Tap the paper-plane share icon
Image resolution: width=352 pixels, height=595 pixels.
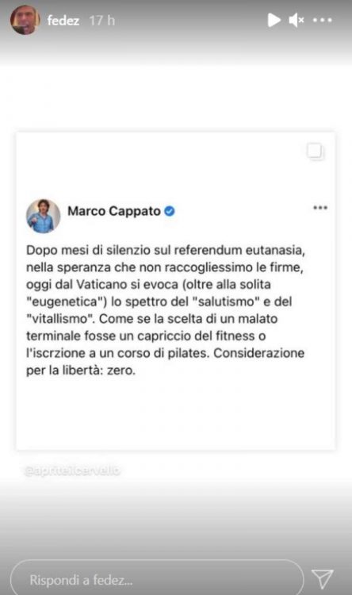(x=323, y=578)
